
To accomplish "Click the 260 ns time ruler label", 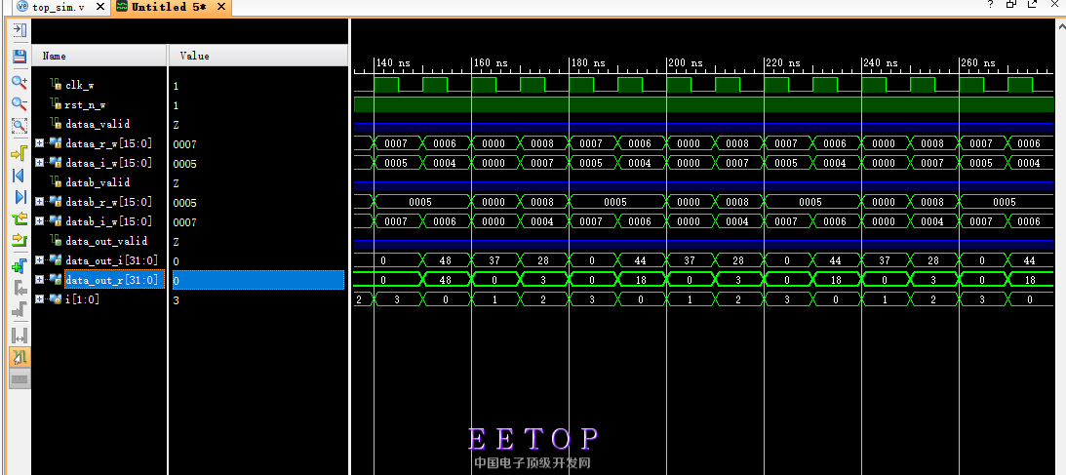I will point(977,62).
